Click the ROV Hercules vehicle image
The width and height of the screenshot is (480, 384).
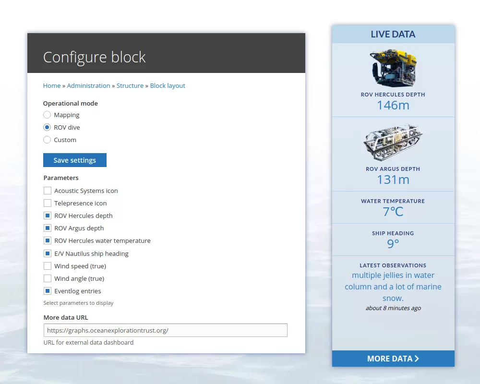click(393, 67)
